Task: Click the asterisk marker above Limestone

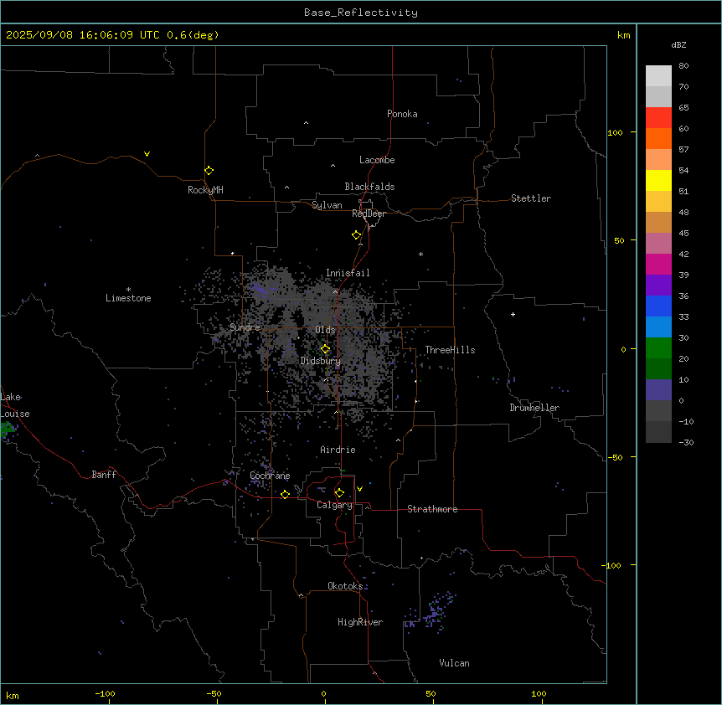Action: point(128,290)
